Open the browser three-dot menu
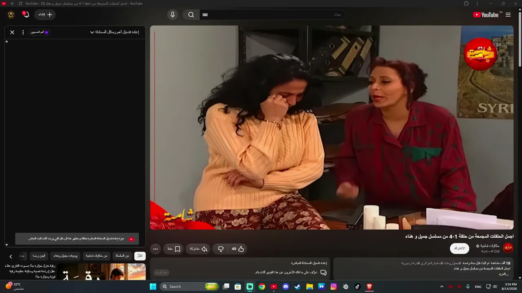This screenshot has width=522, height=293. point(477,4)
